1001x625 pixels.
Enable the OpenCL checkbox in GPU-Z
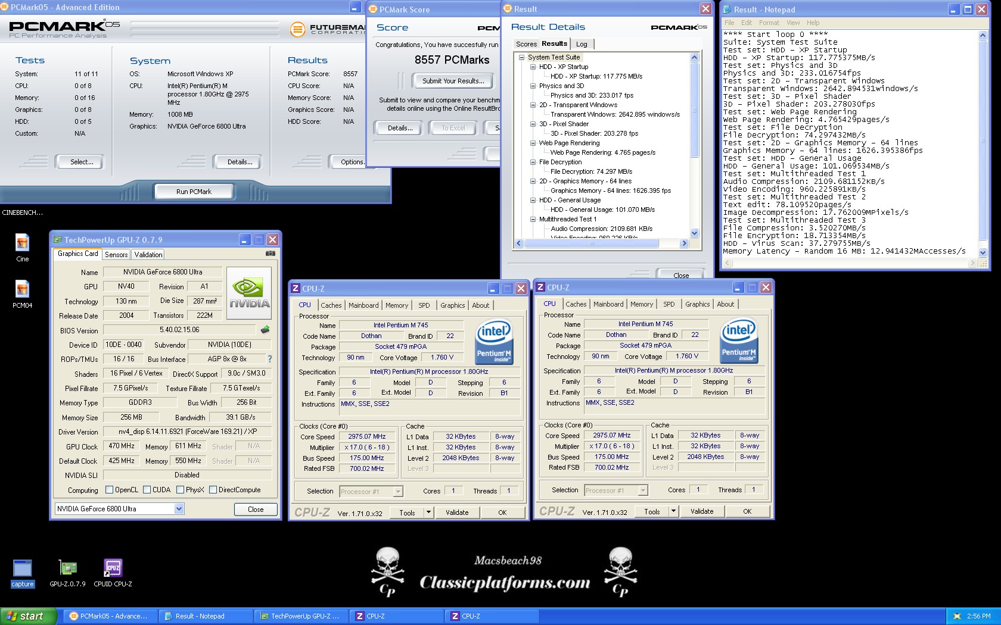[x=109, y=490]
